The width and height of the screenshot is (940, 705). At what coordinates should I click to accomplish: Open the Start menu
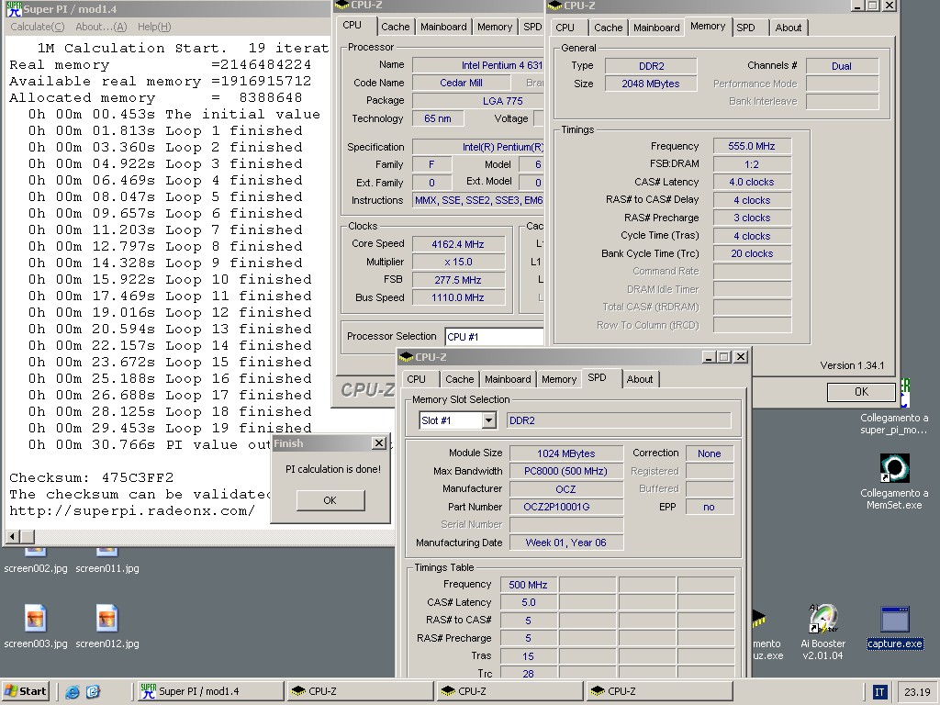pyautogui.click(x=25, y=691)
